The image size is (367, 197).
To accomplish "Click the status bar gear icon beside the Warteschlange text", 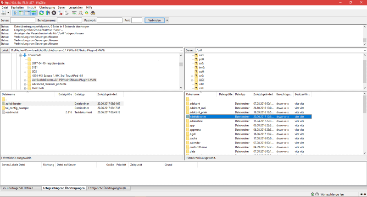I will click(312, 194).
